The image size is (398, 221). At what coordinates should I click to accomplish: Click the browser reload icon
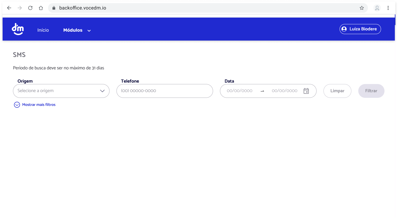coord(30,8)
